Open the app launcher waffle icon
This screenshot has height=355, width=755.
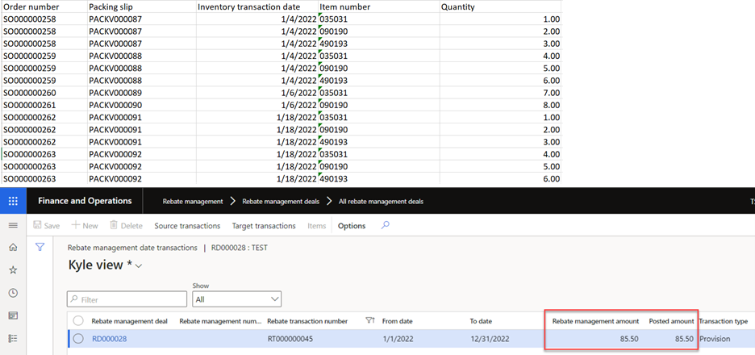13,201
